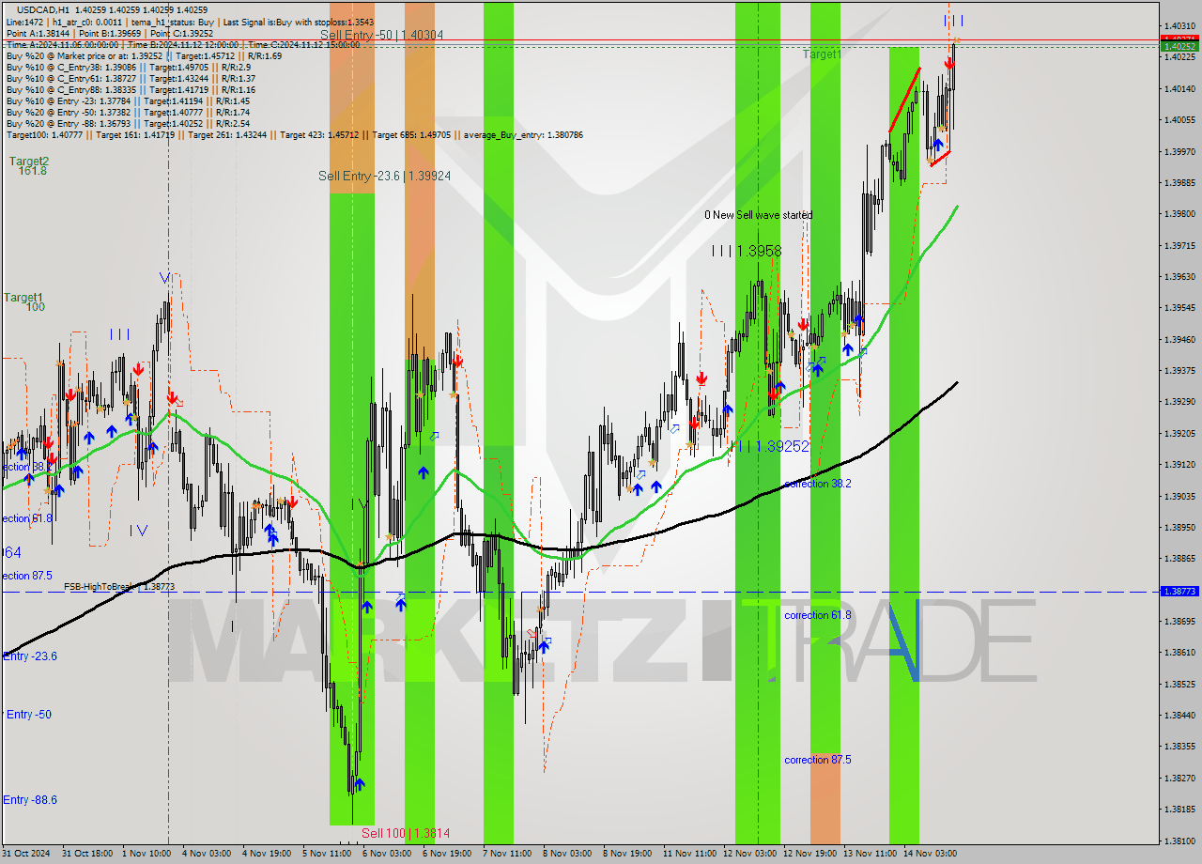Click the '31 Oct 2024' time axis label

tap(25, 854)
